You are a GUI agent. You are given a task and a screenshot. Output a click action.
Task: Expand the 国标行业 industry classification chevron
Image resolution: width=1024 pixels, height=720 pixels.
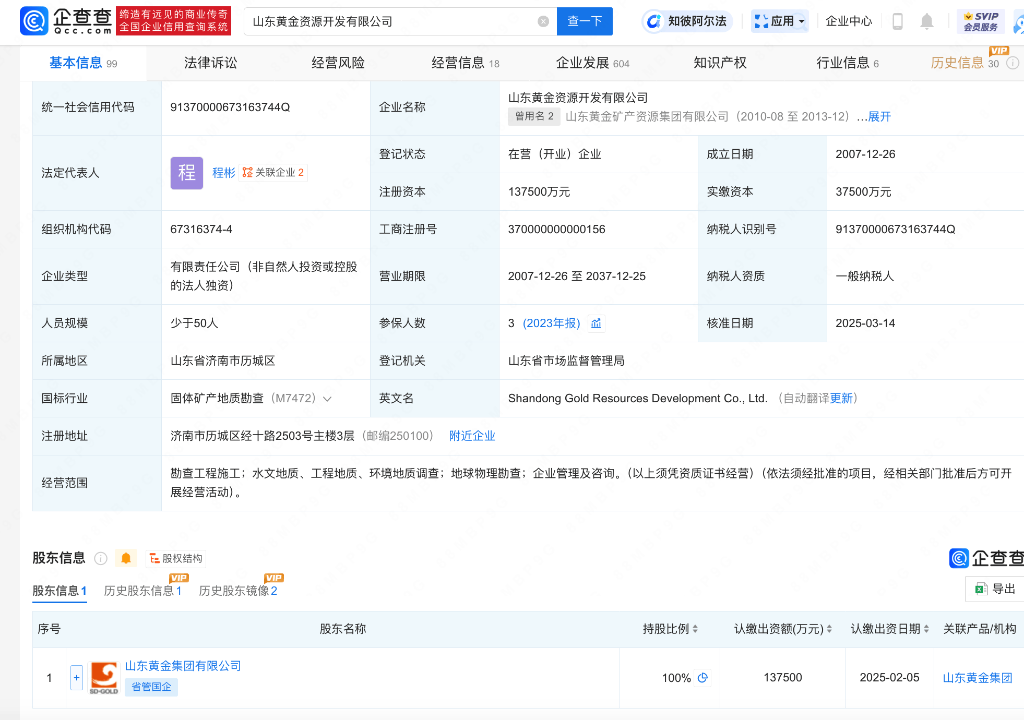tap(328, 399)
